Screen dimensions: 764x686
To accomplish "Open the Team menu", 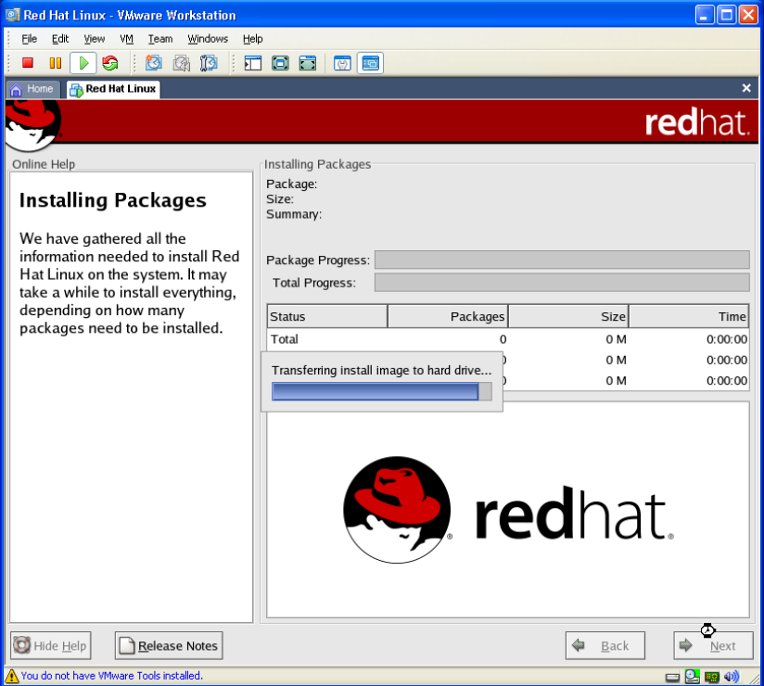I will pyautogui.click(x=160, y=39).
